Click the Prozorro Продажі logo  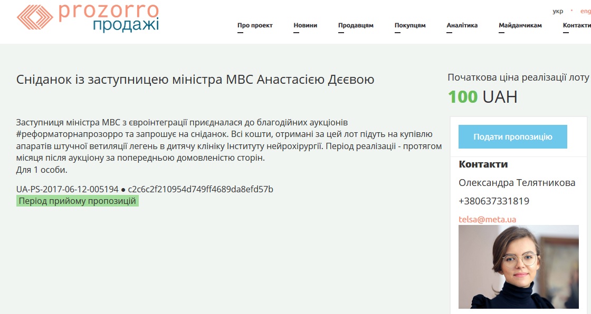88,17
